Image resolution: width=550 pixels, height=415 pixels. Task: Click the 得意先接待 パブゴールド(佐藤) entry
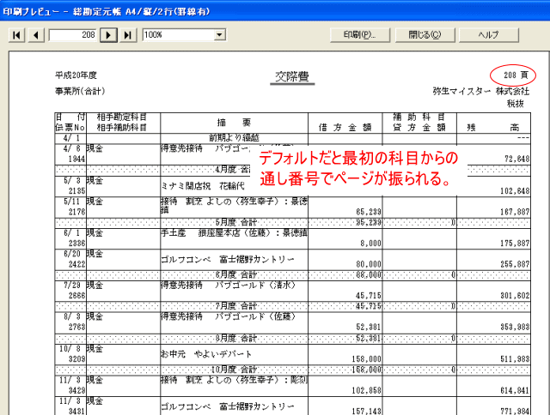click(x=229, y=317)
